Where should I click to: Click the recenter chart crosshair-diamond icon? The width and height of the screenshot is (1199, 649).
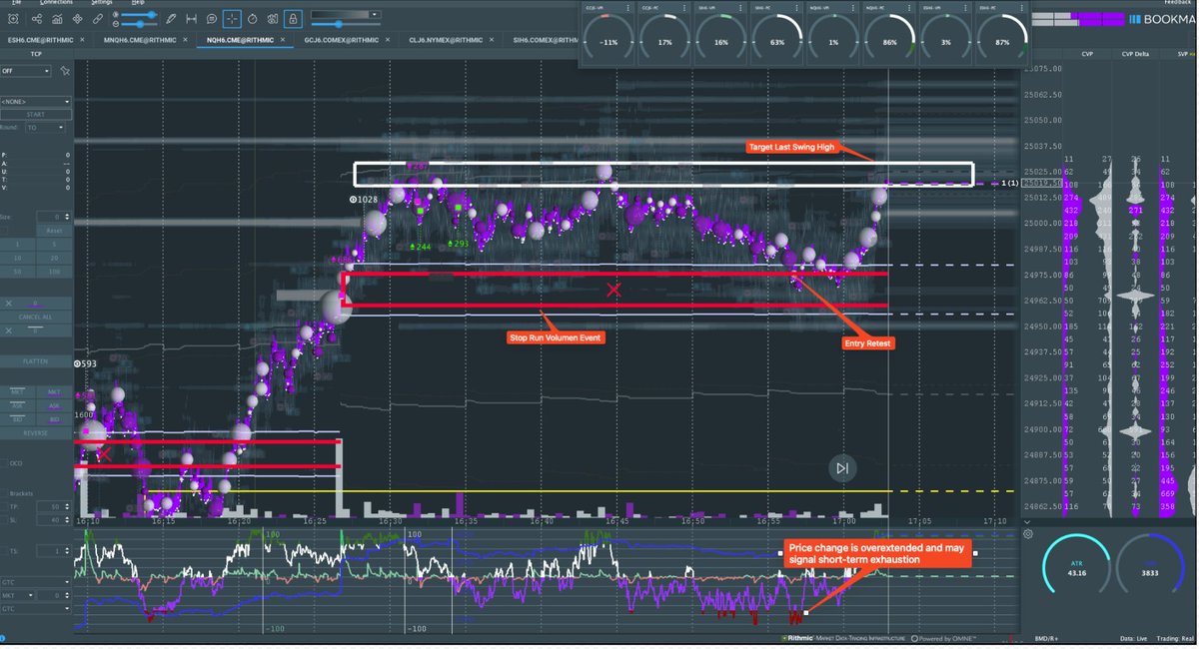coord(77,19)
